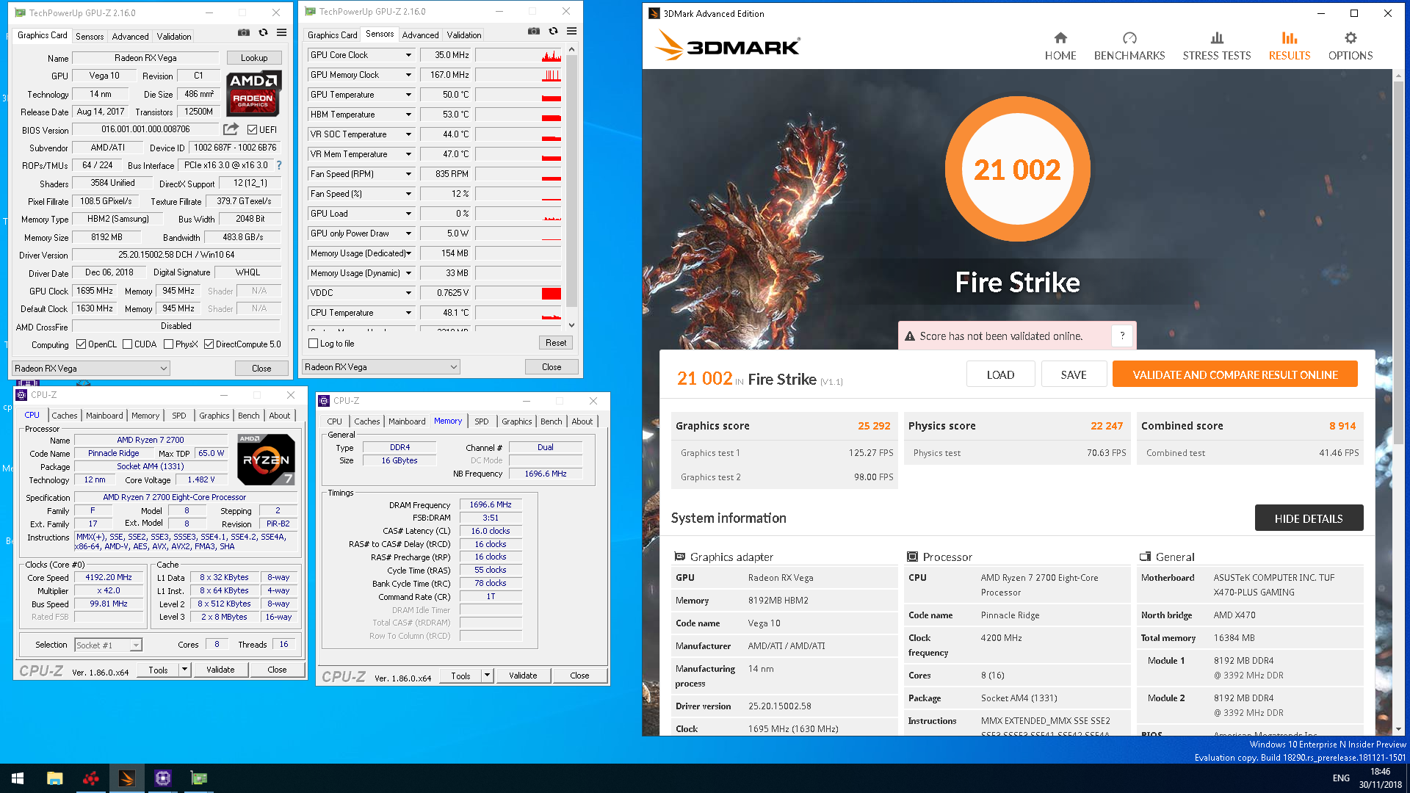This screenshot has height=793, width=1410.
Task: Click the Reset button in GPU-Z Sensors
Action: 556,343
